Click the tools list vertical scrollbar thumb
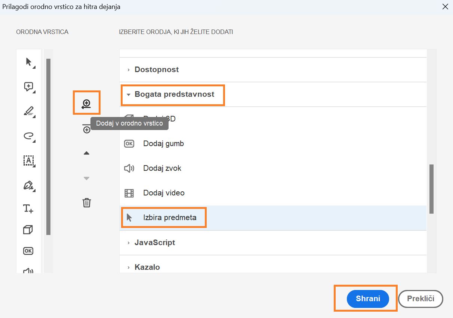 431,189
